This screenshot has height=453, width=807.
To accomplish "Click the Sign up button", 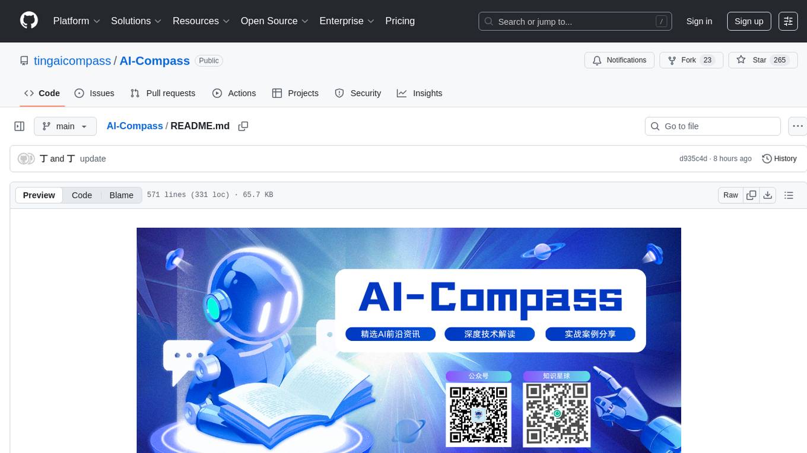I will click(749, 21).
